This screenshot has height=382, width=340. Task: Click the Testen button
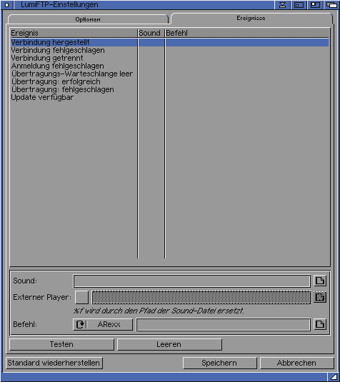pyautogui.click(x=61, y=344)
